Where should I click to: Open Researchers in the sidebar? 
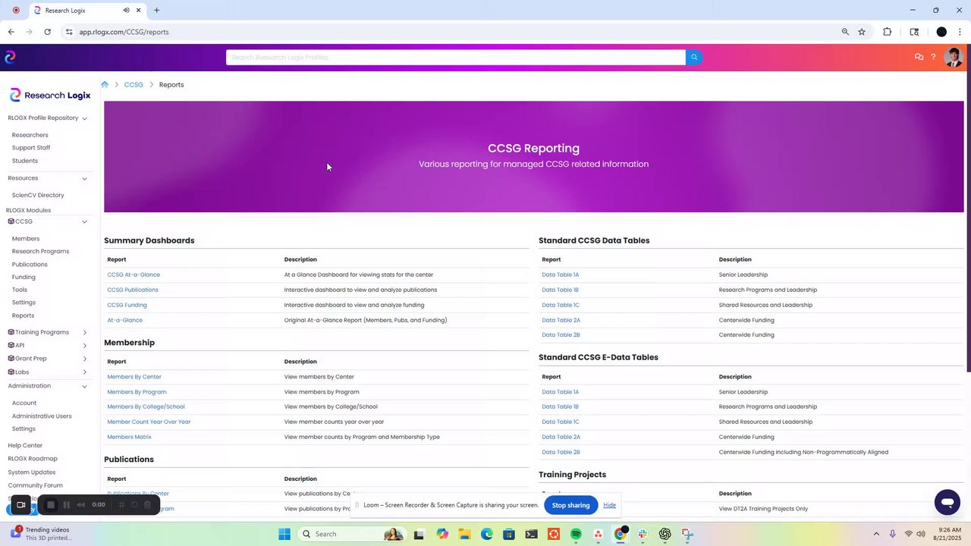30,135
